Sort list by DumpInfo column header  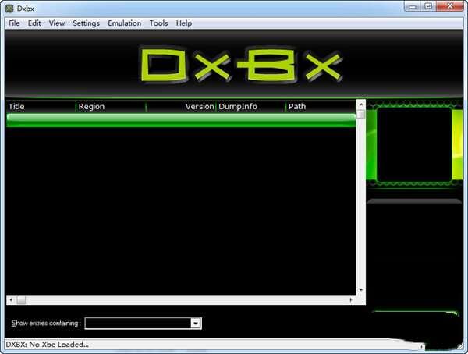(250, 107)
